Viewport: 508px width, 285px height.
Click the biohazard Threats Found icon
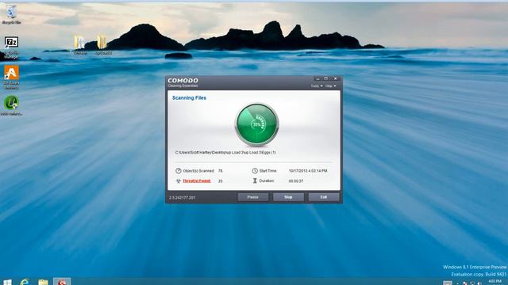178,181
